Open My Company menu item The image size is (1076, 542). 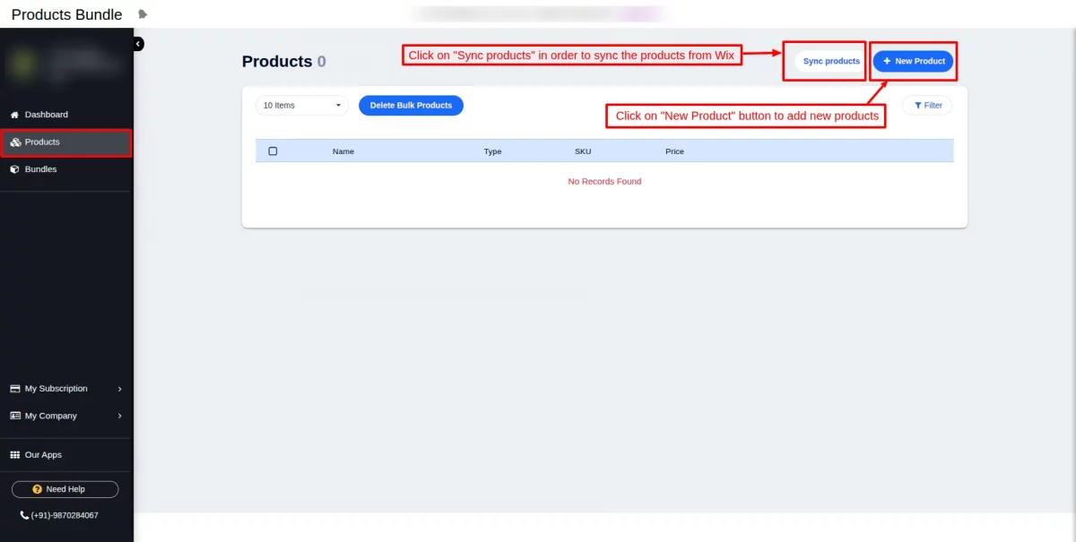click(66, 416)
